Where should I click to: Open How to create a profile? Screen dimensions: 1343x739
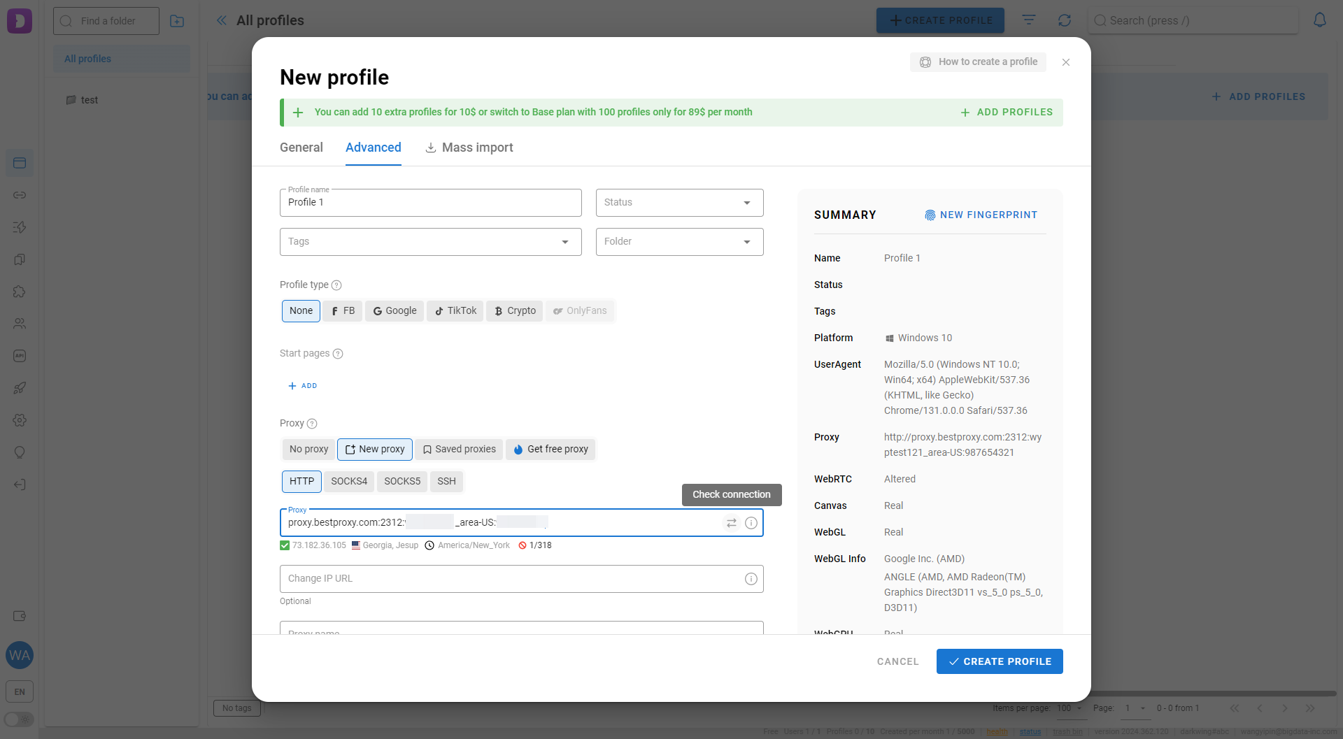978,62
